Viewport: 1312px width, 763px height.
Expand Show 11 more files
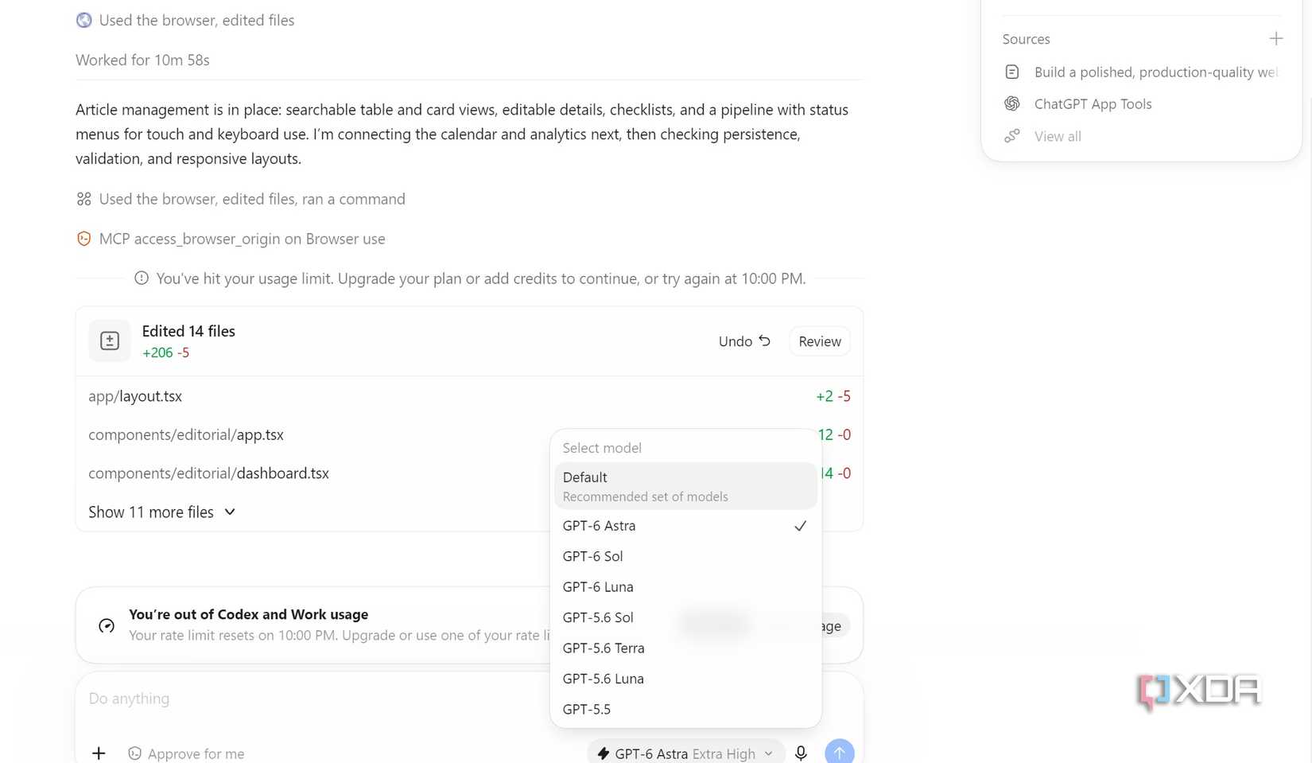(161, 512)
